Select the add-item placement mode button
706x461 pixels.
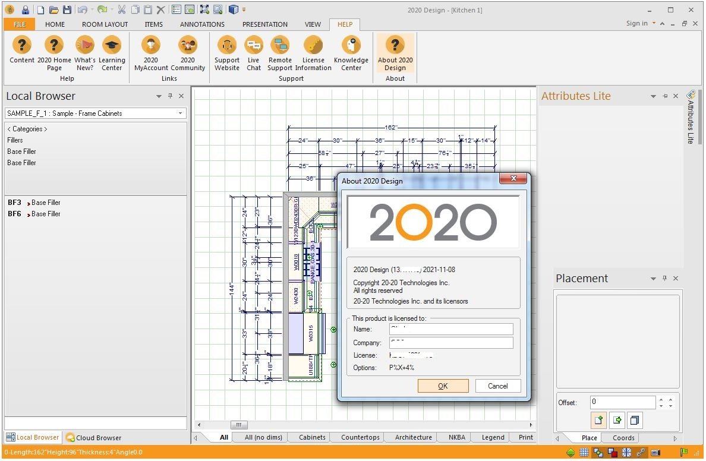click(x=598, y=420)
